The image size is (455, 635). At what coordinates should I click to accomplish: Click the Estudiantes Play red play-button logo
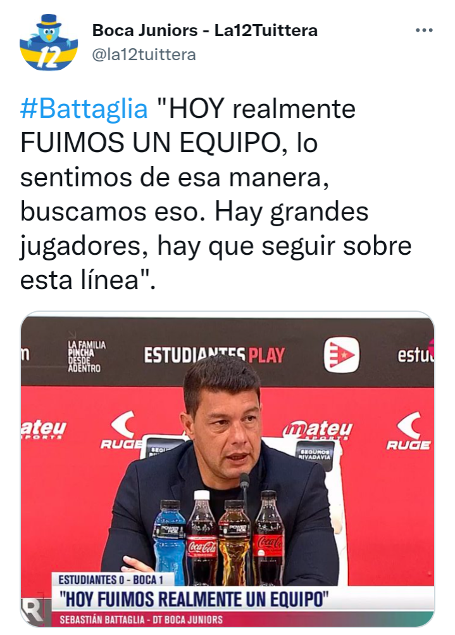[341, 355]
